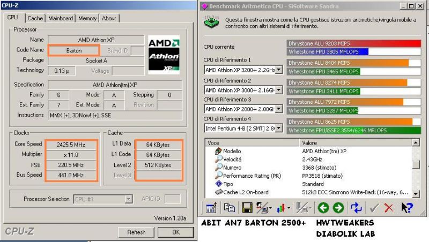429x242 pixels.
Task: Click the gray checkmark icon
Action: pos(374,208)
